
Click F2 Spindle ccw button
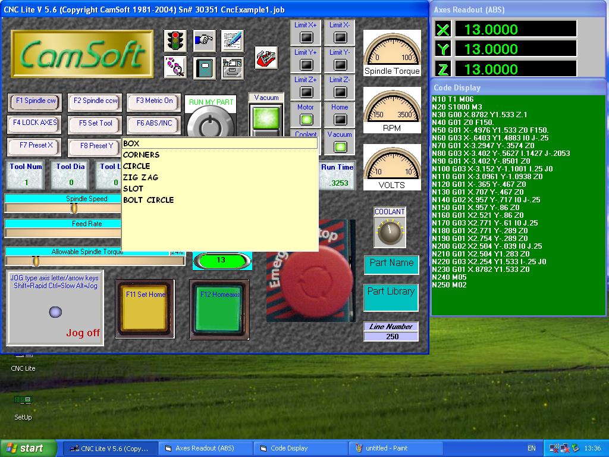click(95, 102)
